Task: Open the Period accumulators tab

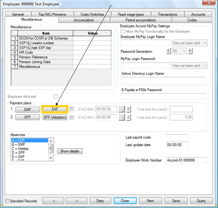Action: point(140,20)
